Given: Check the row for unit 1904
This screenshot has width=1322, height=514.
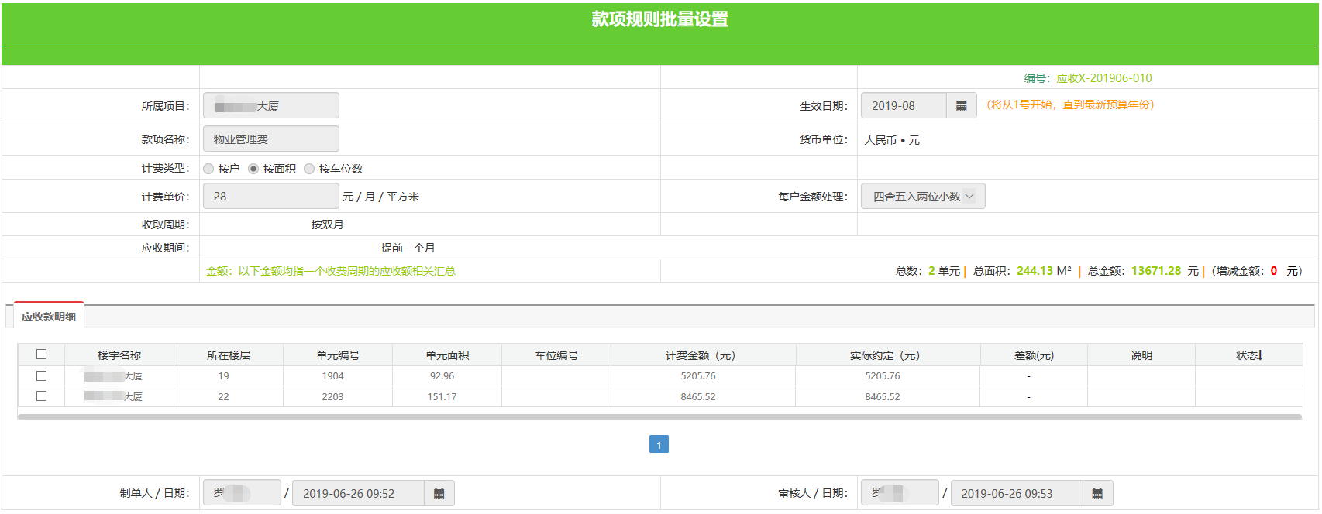Looking at the screenshot, I should tap(42, 375).
